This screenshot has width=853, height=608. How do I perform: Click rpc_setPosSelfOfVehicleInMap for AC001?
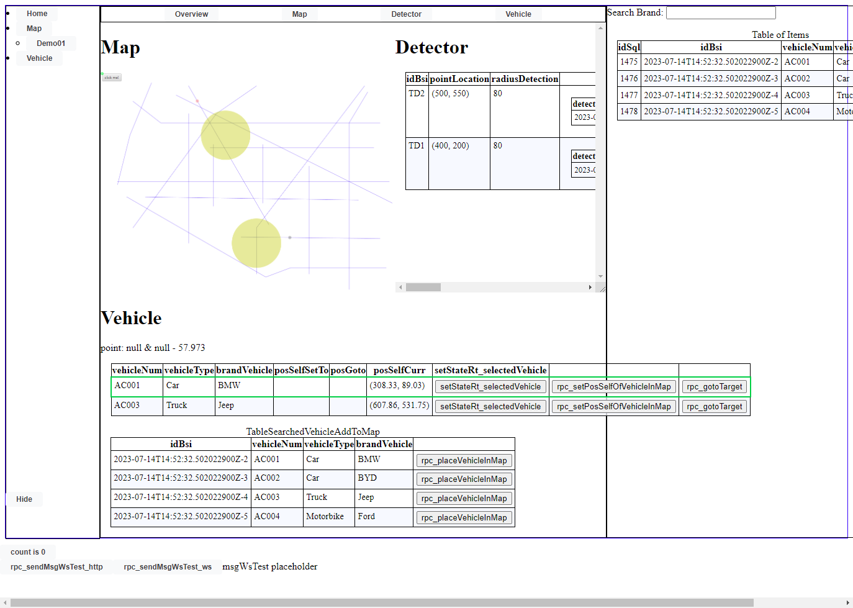point(613,387)
